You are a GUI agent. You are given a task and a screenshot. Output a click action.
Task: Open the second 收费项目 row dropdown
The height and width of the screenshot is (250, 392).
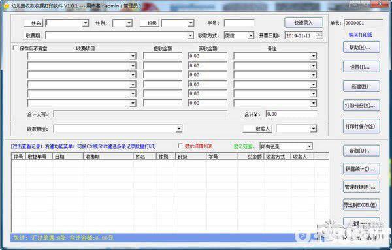133,66
